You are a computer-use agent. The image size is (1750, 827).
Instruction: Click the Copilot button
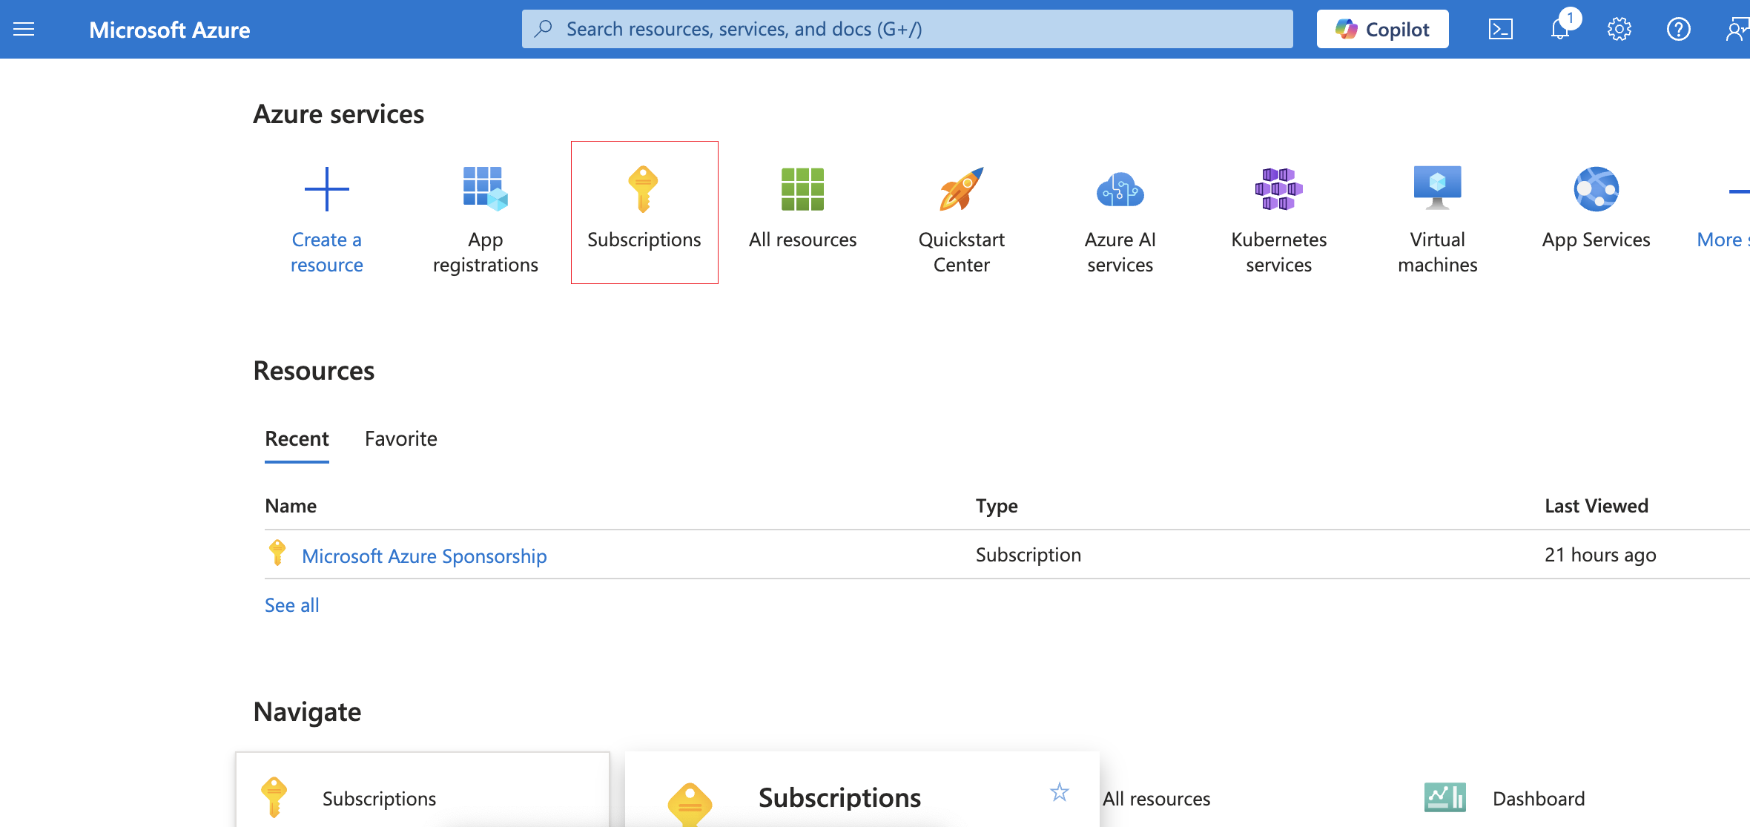(1382, 29)
